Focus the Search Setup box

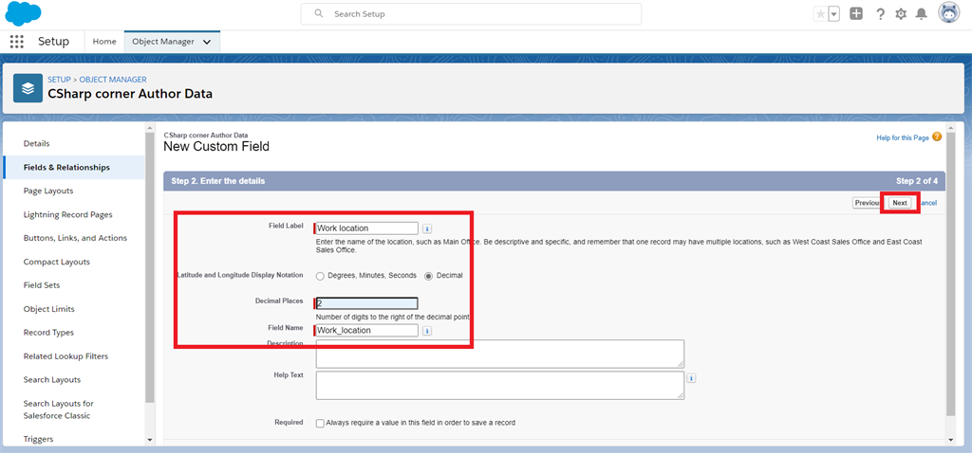pos(471,13)
